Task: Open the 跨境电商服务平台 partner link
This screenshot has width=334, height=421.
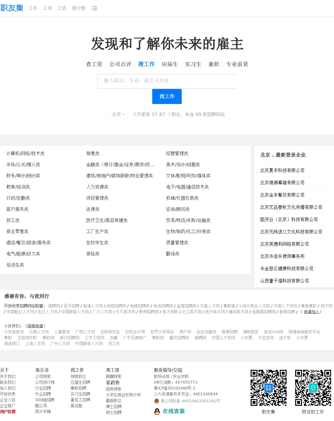Action: (x=304, y=332)
